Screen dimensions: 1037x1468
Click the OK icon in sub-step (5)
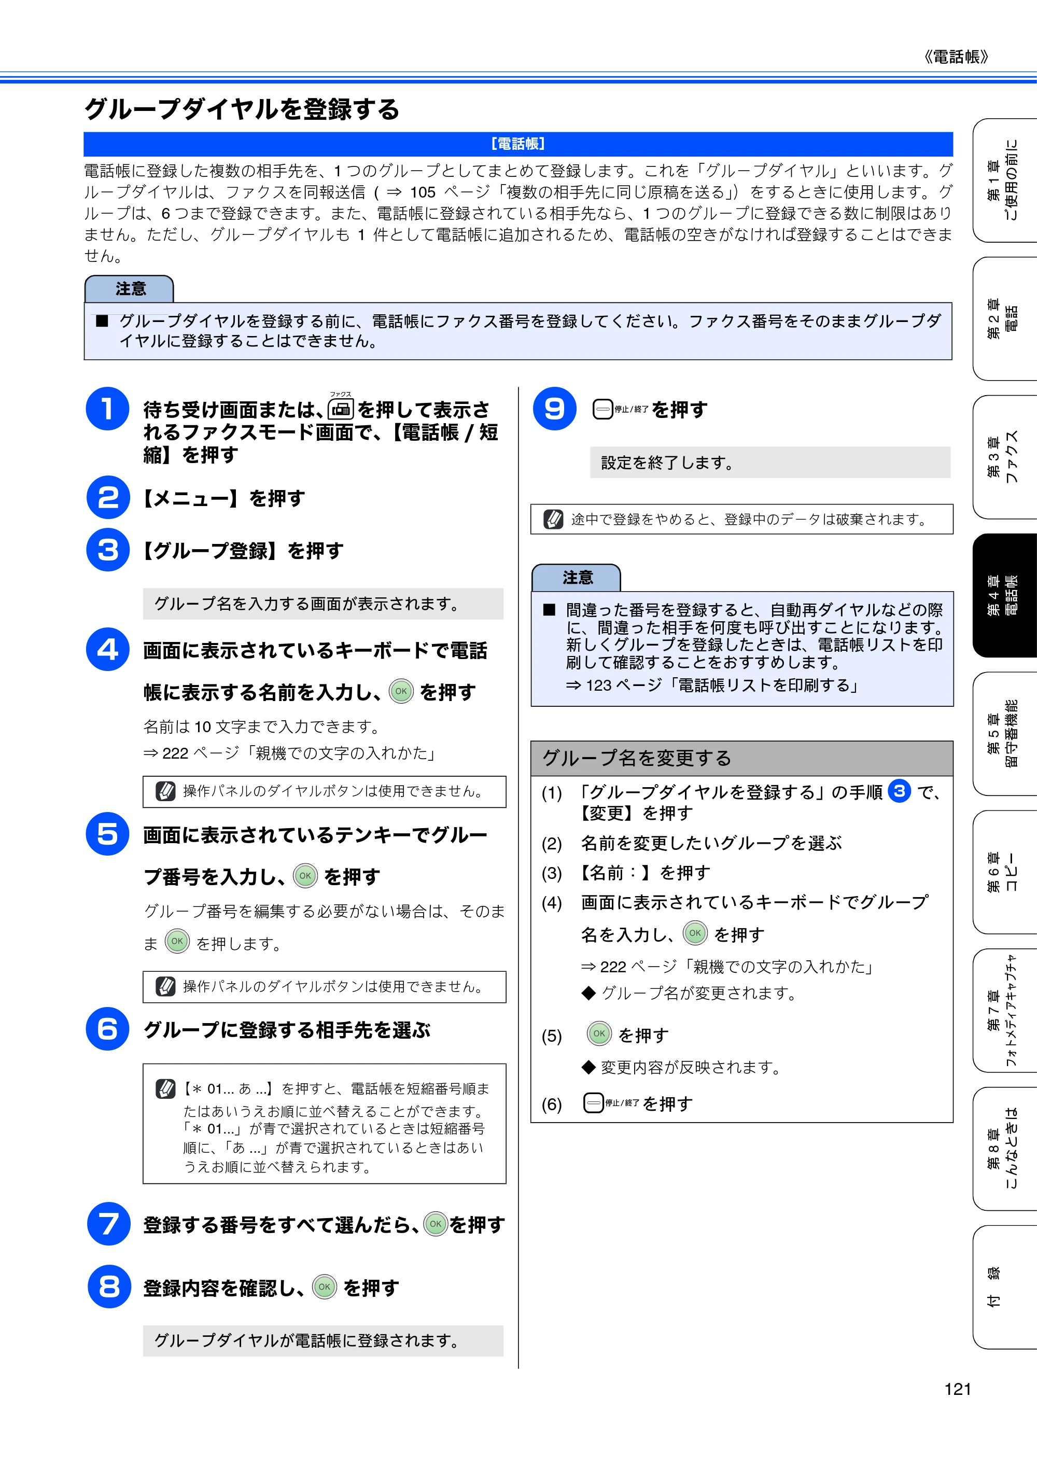pyautogui.click(x=600, y=1033)
